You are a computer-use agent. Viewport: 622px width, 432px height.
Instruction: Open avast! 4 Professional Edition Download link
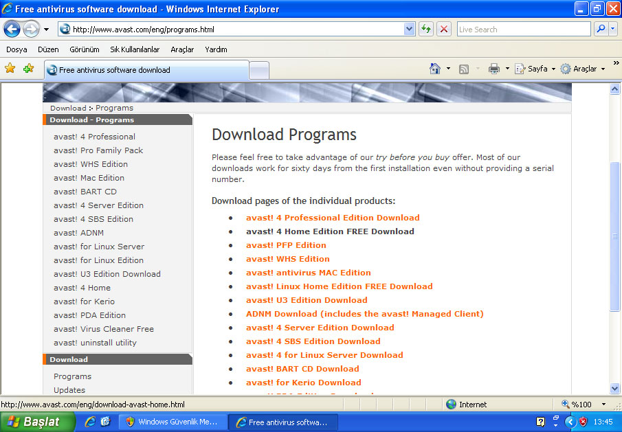pyautogui.click(x=333, y=218)
